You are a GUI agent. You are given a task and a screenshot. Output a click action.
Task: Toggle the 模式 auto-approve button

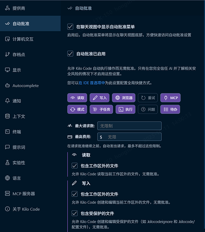77,109
